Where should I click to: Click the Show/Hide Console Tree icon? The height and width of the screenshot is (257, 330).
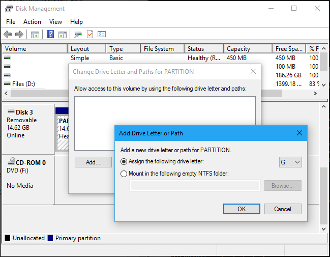point(35,35)
